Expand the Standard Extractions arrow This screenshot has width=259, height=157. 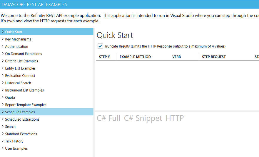[x=2, y=134]
